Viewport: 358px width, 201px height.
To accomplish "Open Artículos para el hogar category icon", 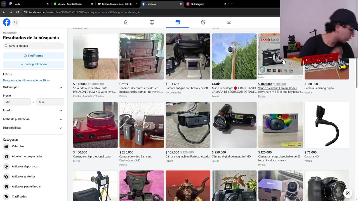I will [x=6, y=186].
